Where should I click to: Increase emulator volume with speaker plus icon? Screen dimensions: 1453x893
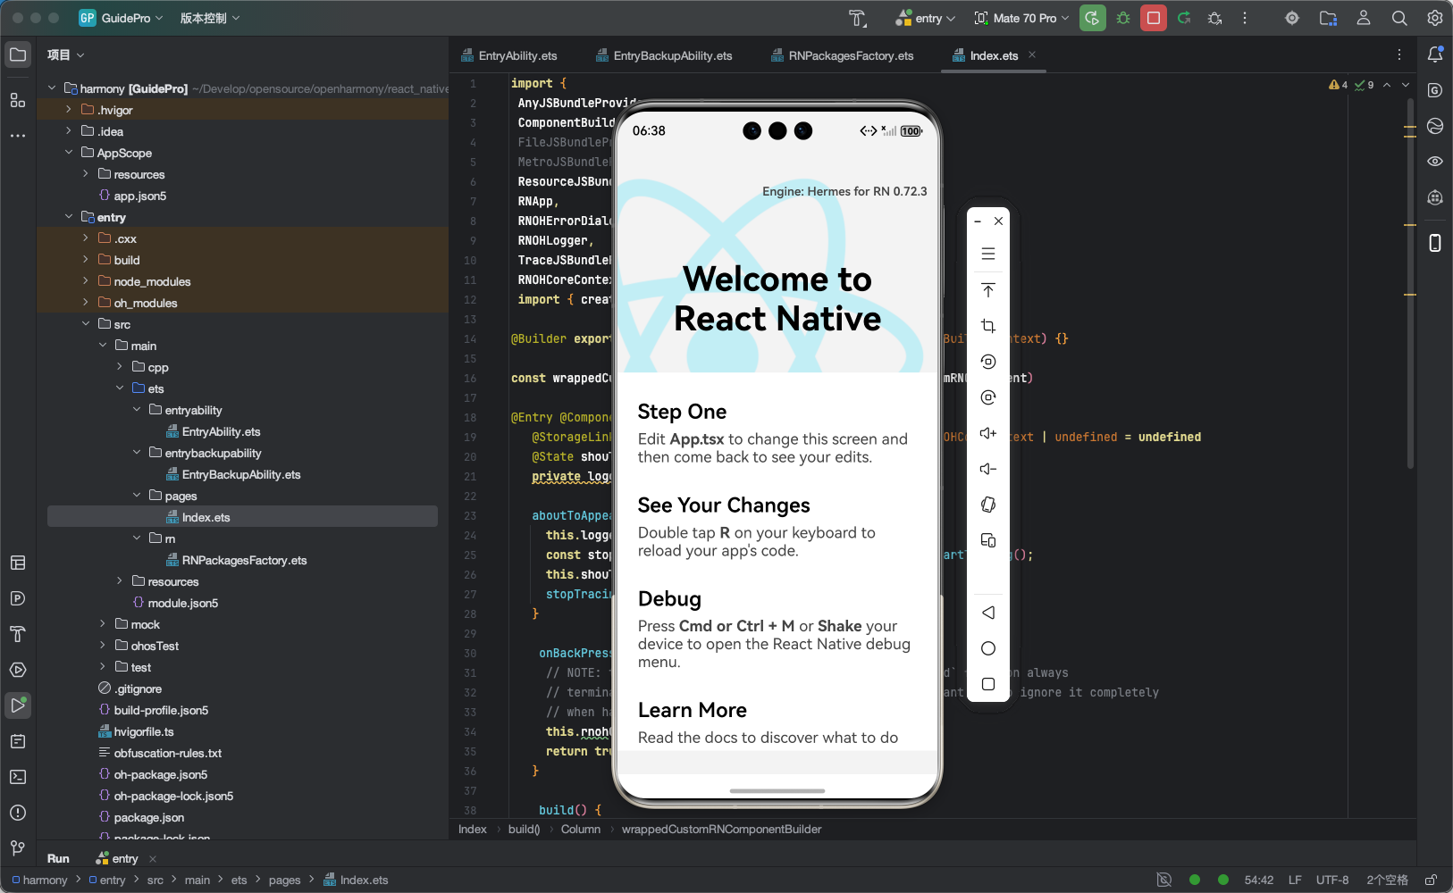[988, 433]
